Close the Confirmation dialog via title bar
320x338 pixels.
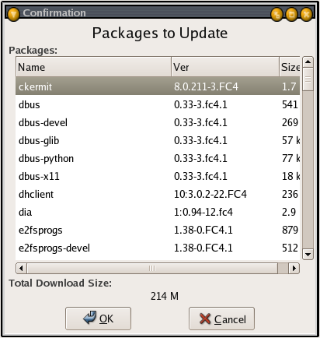click(306, 14)
